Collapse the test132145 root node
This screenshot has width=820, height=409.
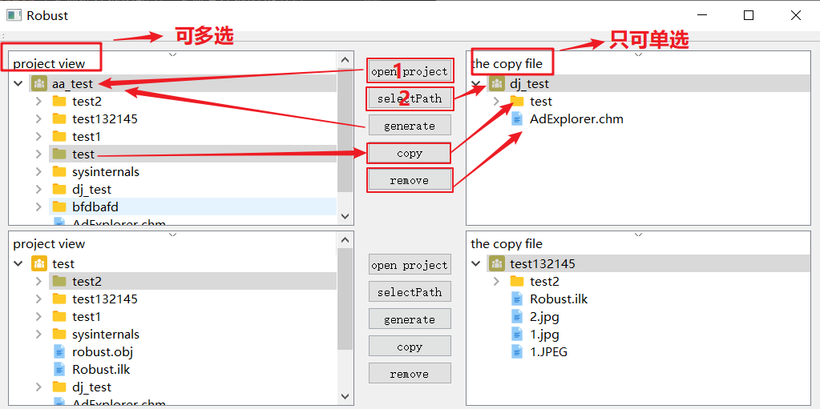tap(476, 263)
